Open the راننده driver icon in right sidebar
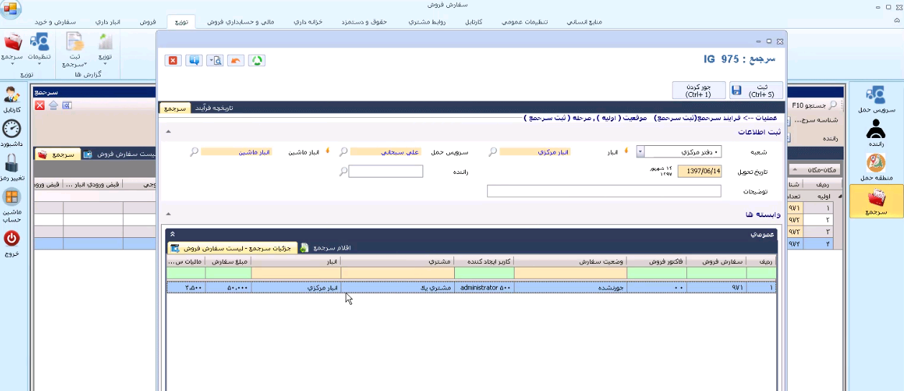This screenshot has height=391, width=904. coord(875,134)
